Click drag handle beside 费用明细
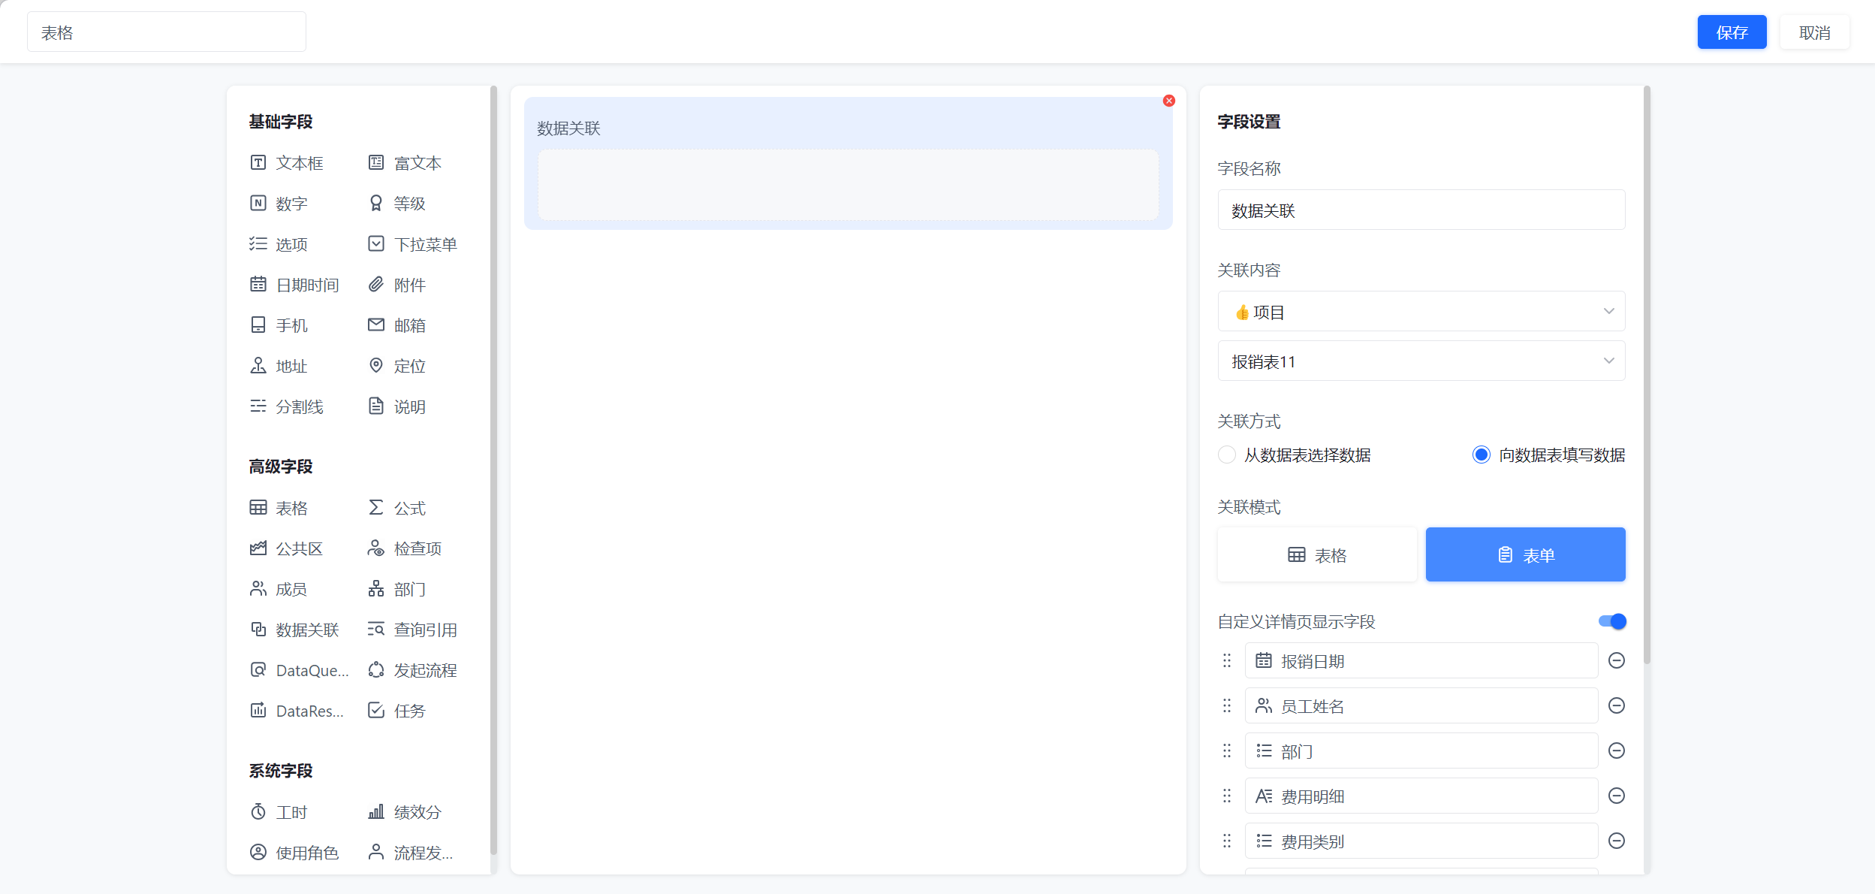The image size is (1875, 894). [x=1227, y=796]
